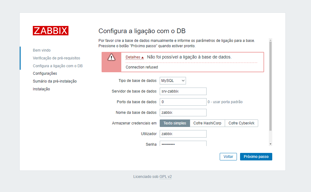Click the scrollbar down arrow

click(271, 144)
